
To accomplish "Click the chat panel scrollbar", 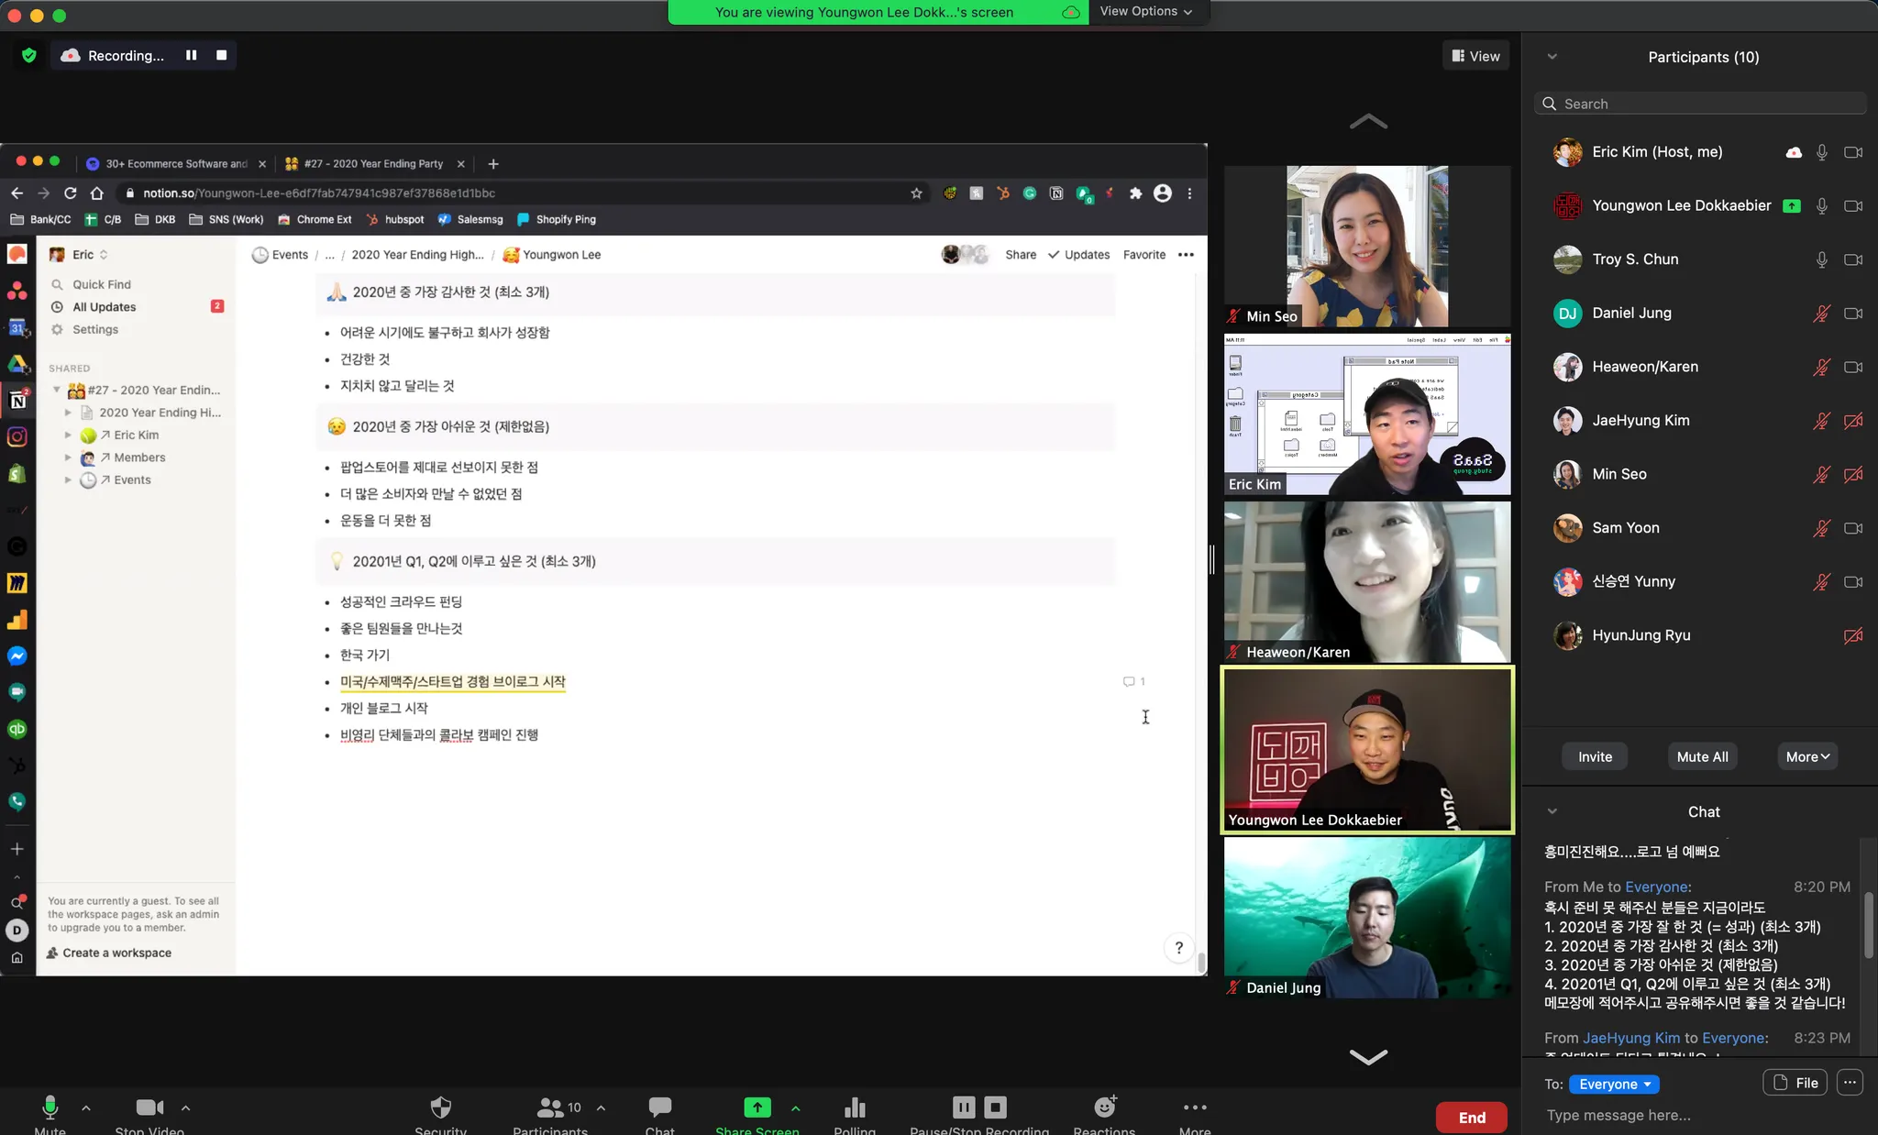I will 1868,926.
